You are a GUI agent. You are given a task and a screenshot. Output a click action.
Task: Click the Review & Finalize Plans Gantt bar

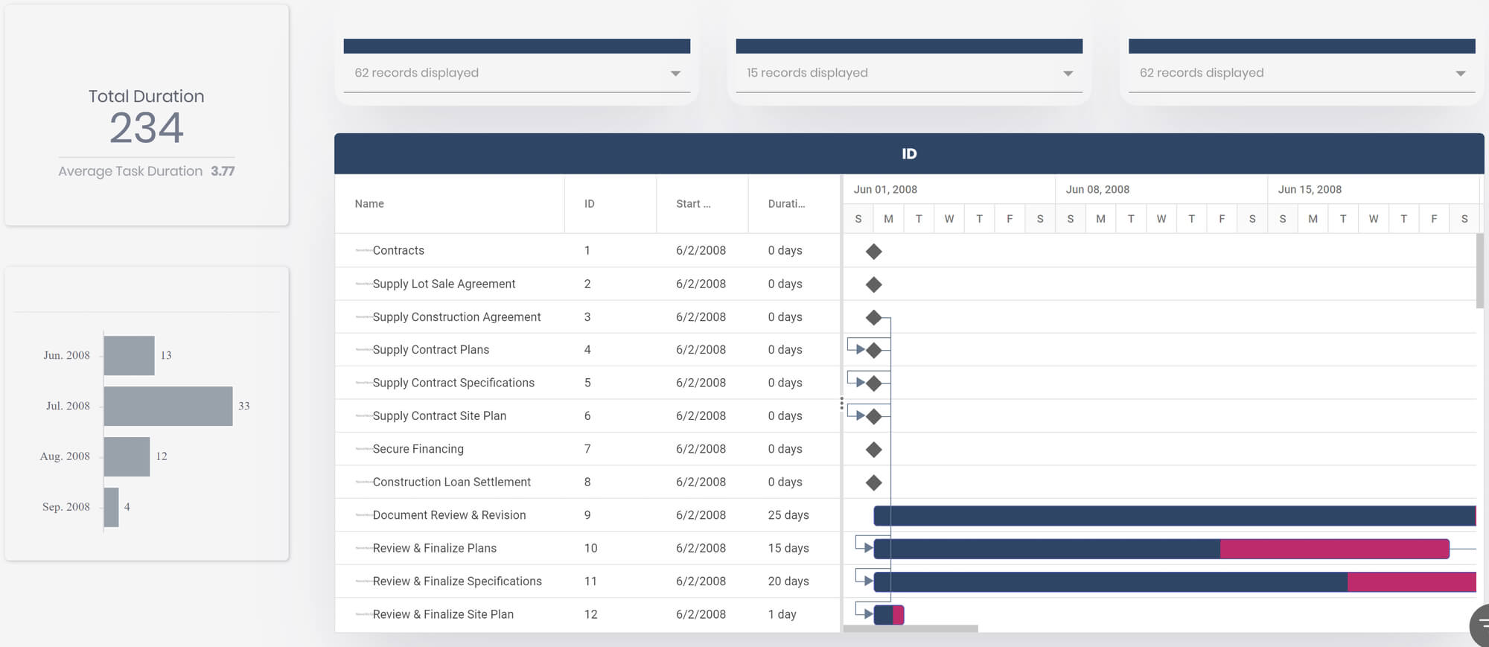(x=1046, y=549)
